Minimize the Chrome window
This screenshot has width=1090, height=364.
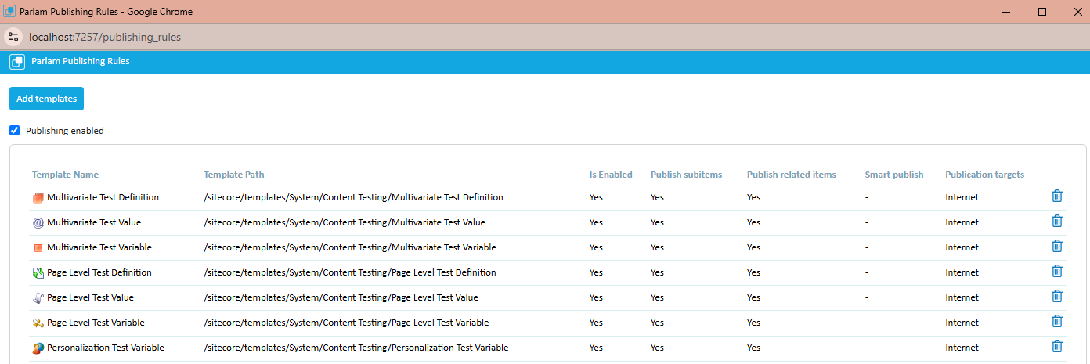1005,12
